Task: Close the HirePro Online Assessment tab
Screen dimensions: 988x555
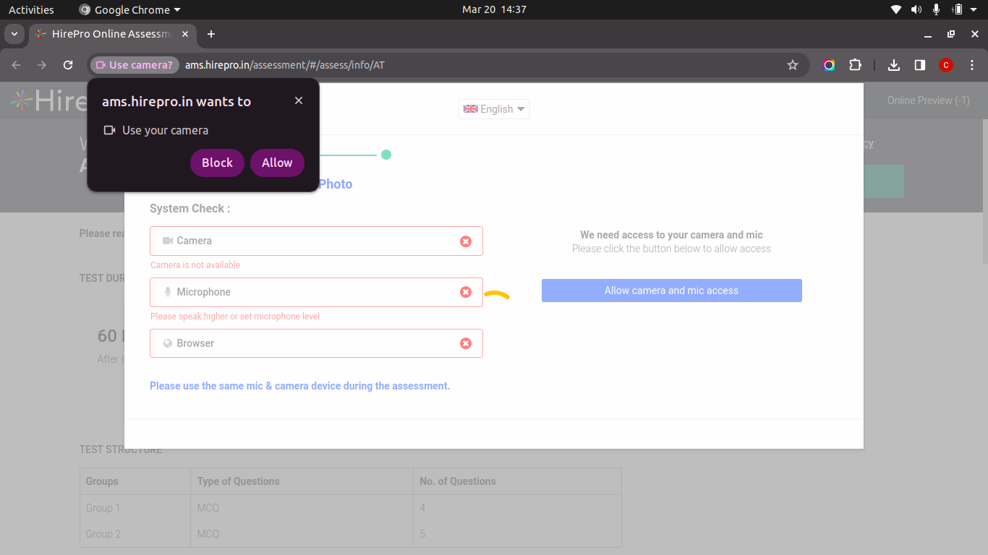Action: [186, 34]
